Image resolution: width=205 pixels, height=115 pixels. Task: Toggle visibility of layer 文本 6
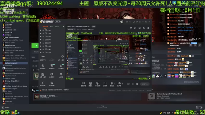[x=41, y=53]
